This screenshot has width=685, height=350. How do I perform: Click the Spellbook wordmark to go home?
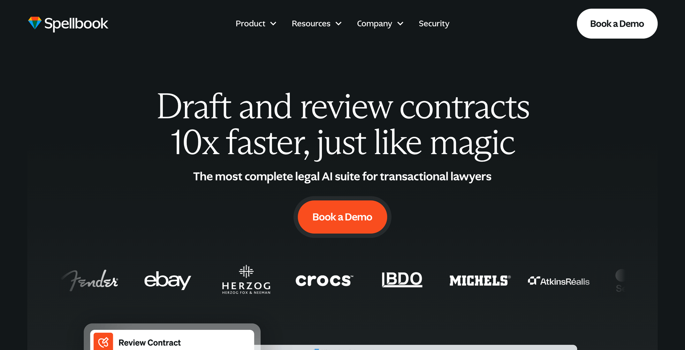(76, 24)
